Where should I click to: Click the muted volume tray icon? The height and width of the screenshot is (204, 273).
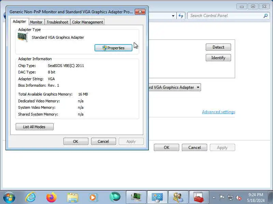tap(239, 198)
